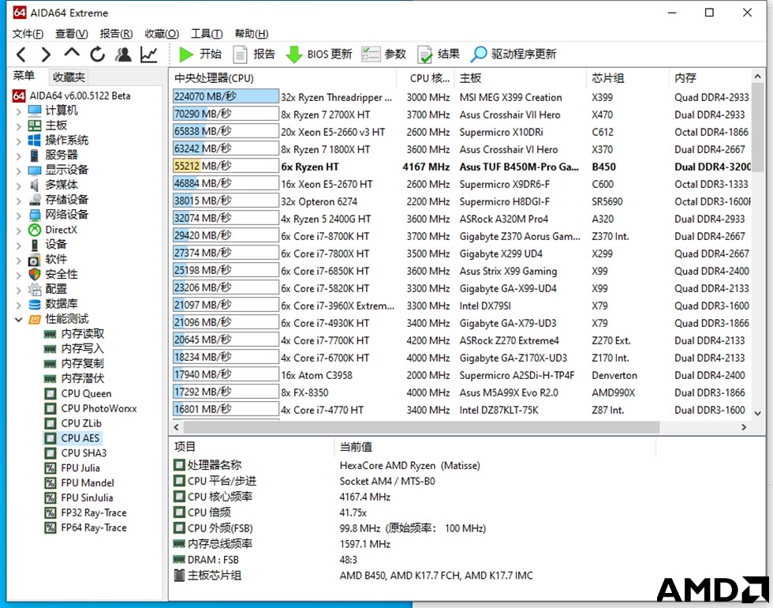Select the 配置 tree item icon
773x608 pixels.
[35, 289]
